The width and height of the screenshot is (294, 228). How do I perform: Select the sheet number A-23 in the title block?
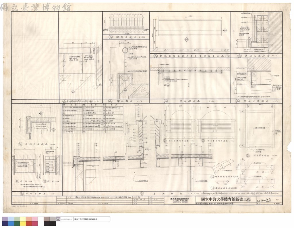click(x=266, y=200)
